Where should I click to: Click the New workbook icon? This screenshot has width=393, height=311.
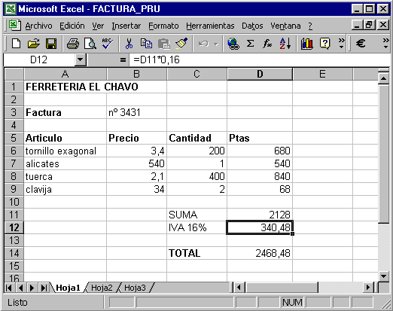coord(17,44)
